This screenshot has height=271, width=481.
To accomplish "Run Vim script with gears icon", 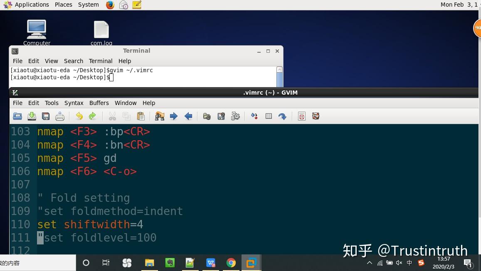I will (235, 116).
